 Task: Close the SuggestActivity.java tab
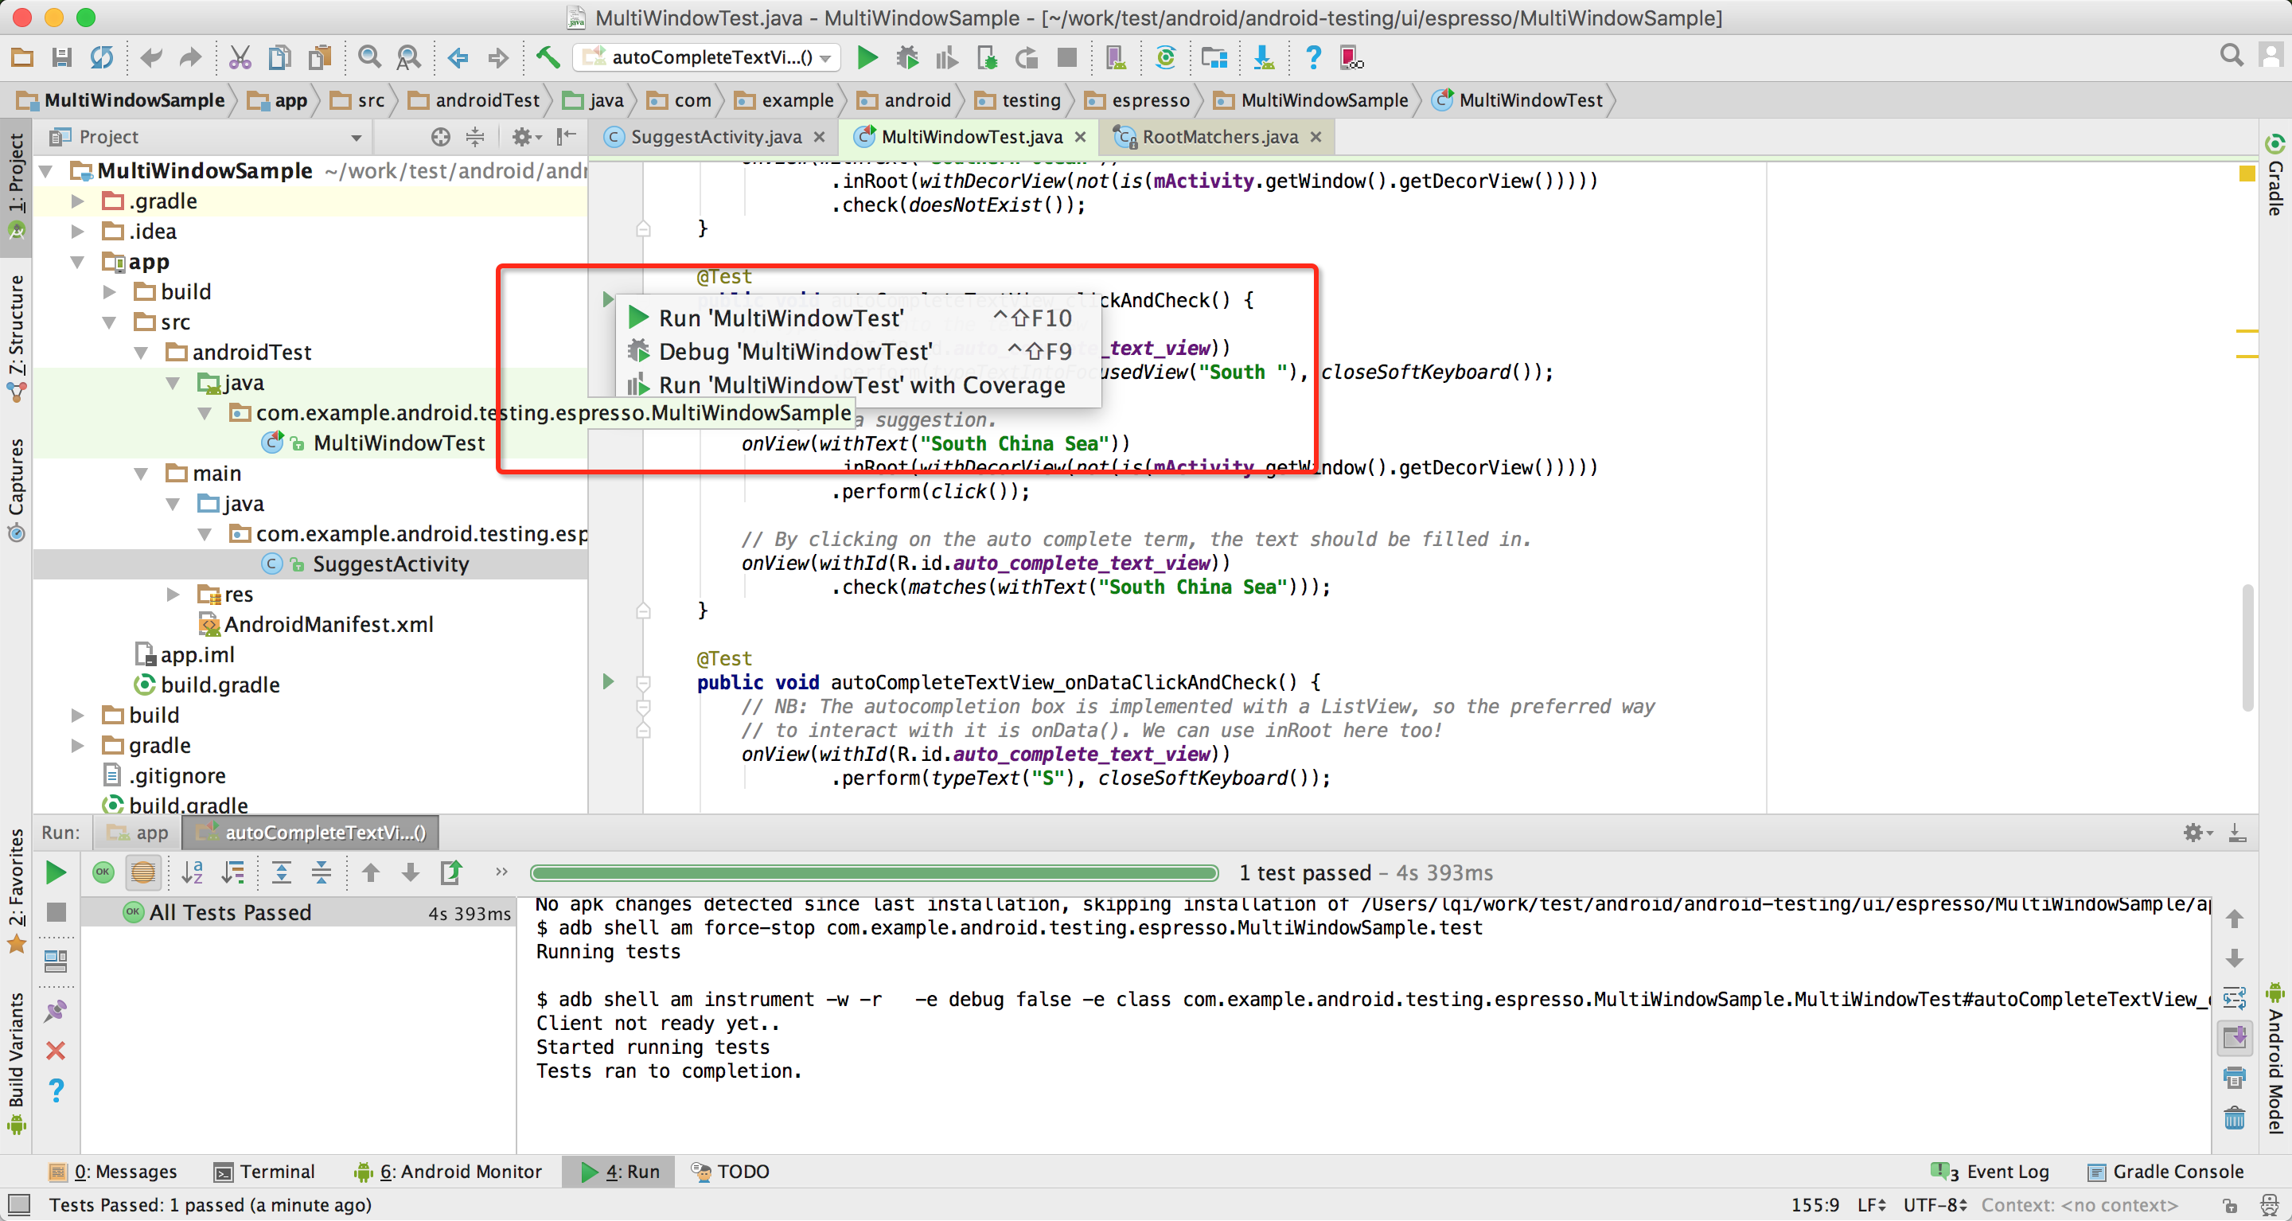[820, 137]
